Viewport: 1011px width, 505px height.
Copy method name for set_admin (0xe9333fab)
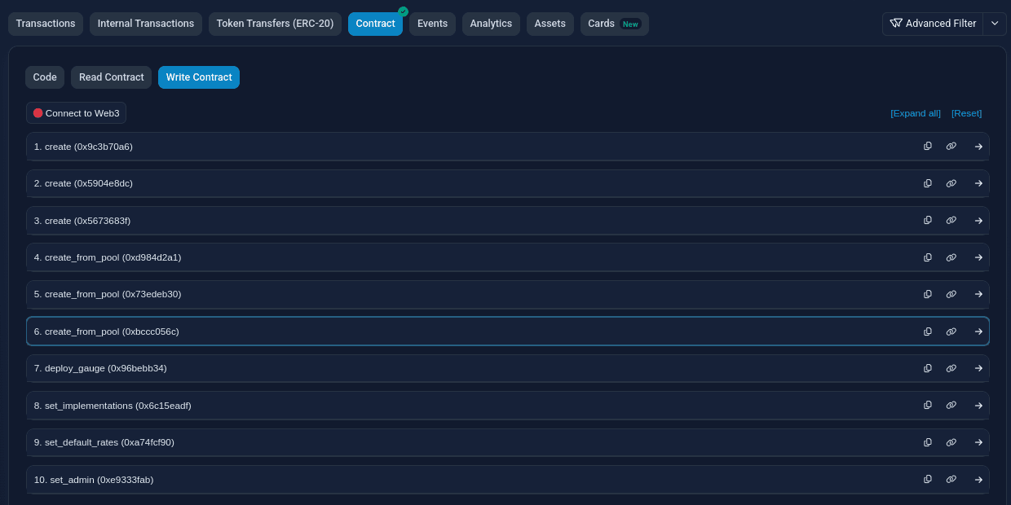[928, 480]
